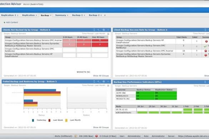Click Show All Groups in Clients Not Backed Up panel
Screen dimensions: 209x139
(101, 76)
